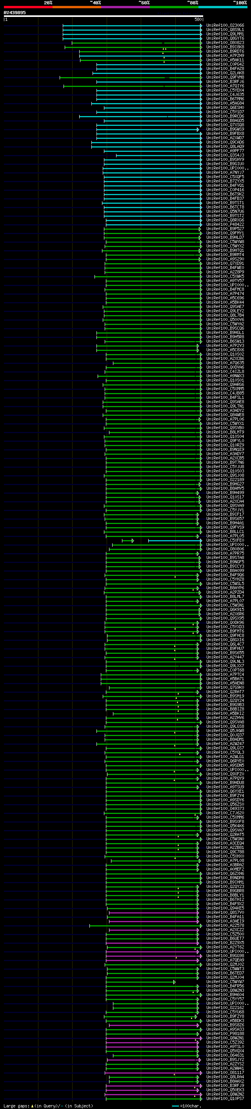The height and width of the screenshot is (1109, 251).
Task: Select hit UniRef100_O23066
Action: coord(225,26)
